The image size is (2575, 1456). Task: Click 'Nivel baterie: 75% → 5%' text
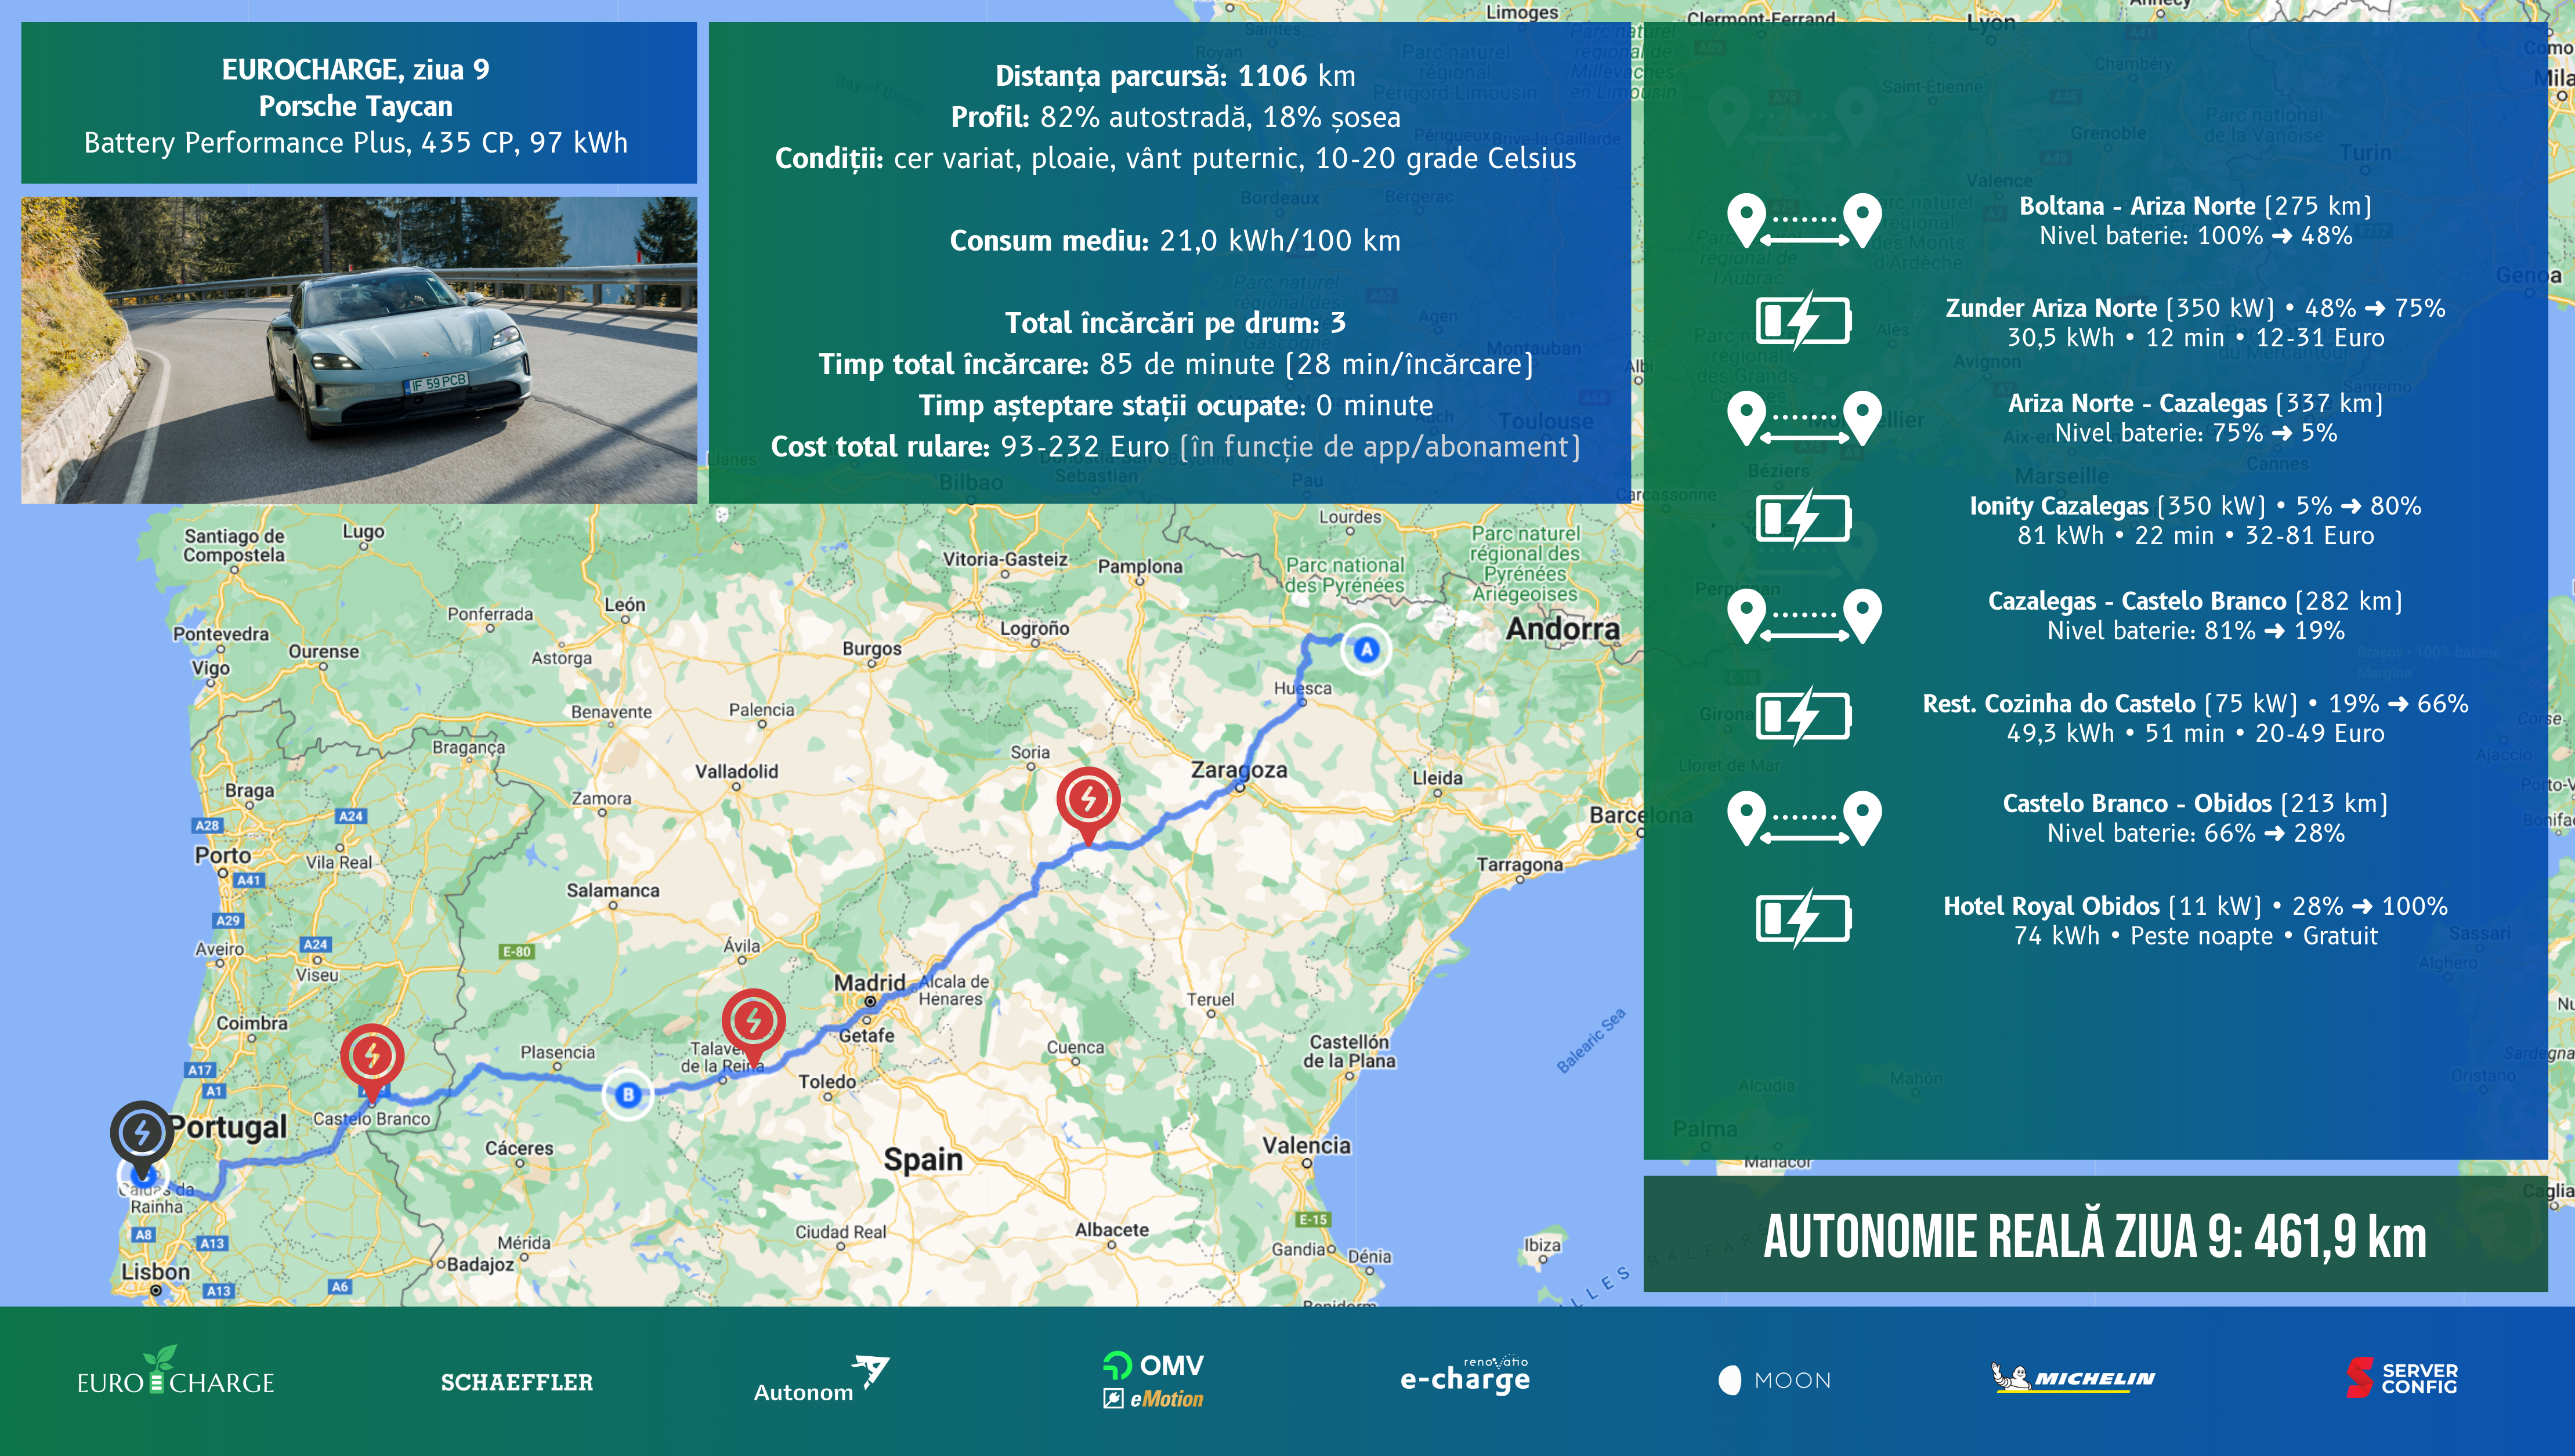pos(2195,433)
